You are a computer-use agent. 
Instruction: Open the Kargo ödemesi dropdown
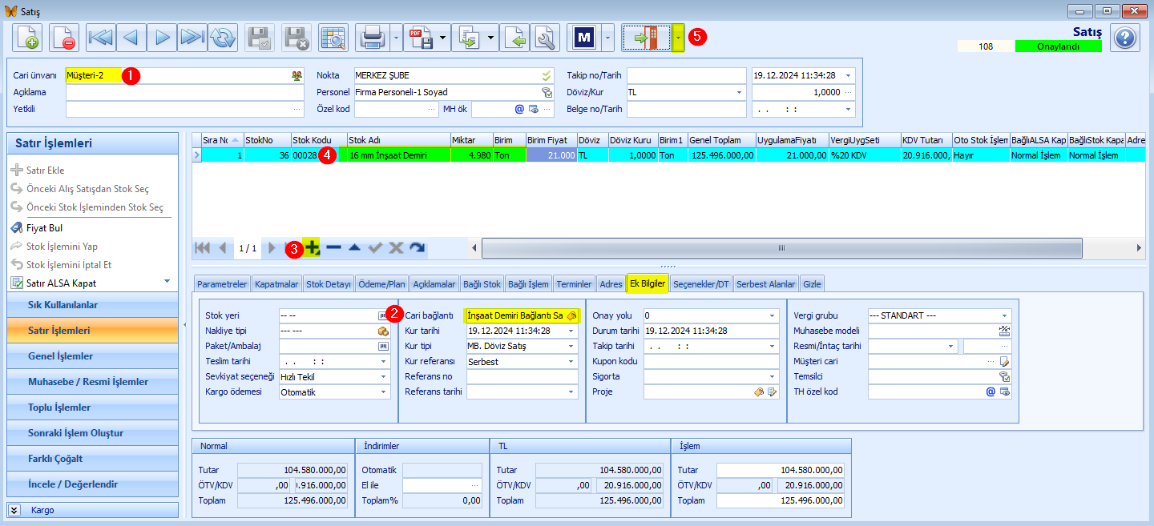coord(384,392)
